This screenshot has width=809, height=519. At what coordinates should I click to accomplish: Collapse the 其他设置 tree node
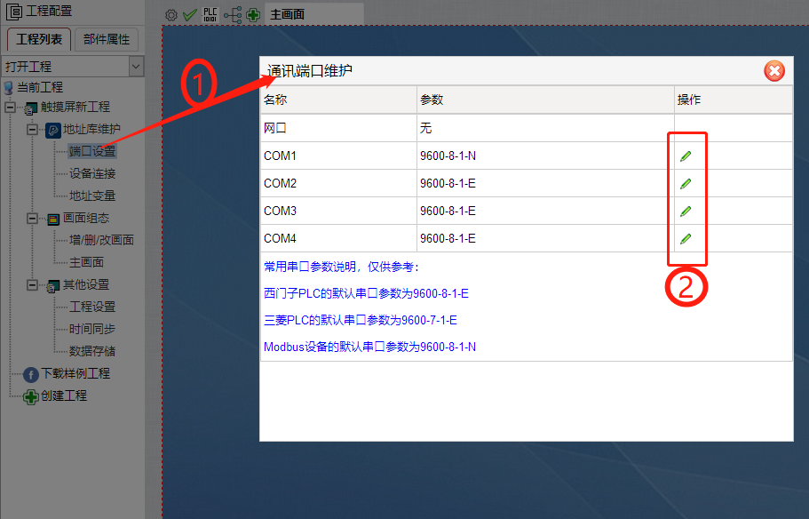click(x=32, y=285)
